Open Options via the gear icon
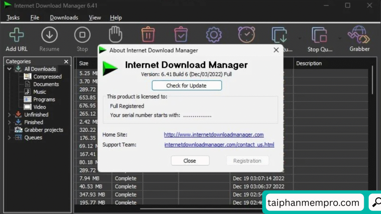This screenshot has height=214, width=381. click(214, 35)
